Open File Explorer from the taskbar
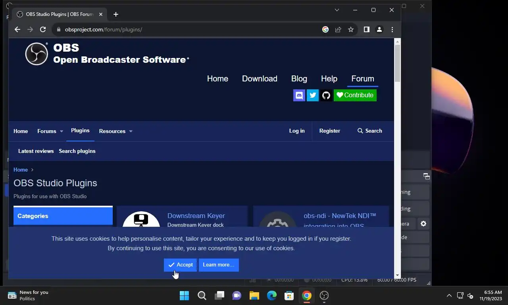Image resolution: width=508 pixels, height=305 pixels. point(254,295)
